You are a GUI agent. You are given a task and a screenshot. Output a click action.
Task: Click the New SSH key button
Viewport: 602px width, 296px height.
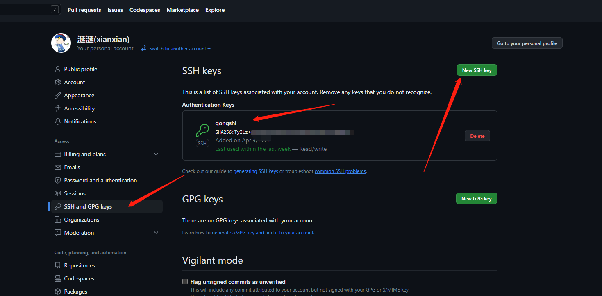point(477,70)
